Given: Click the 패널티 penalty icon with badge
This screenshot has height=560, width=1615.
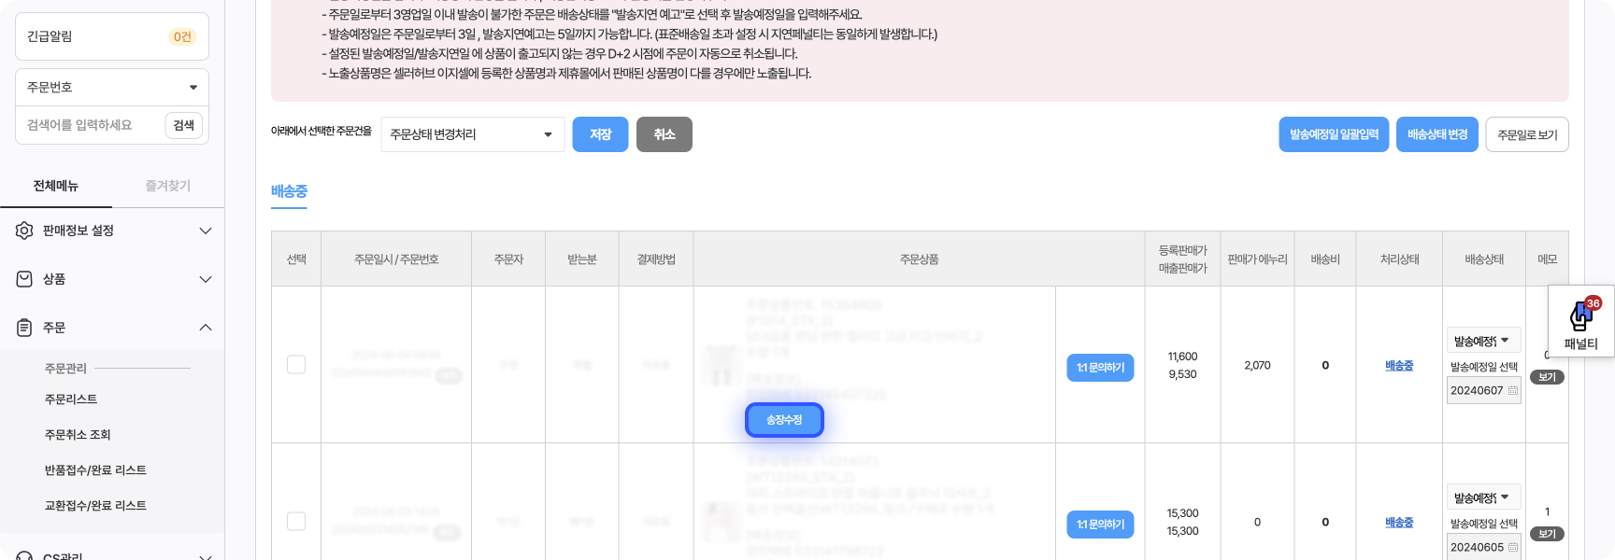Looking at the screenshot, I should [x=1581, y=315].
